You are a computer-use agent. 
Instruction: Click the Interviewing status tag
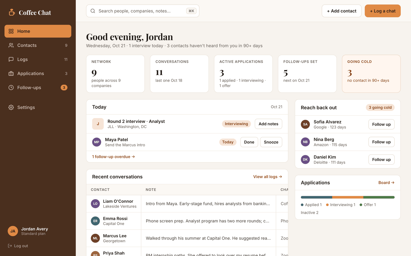236,124
